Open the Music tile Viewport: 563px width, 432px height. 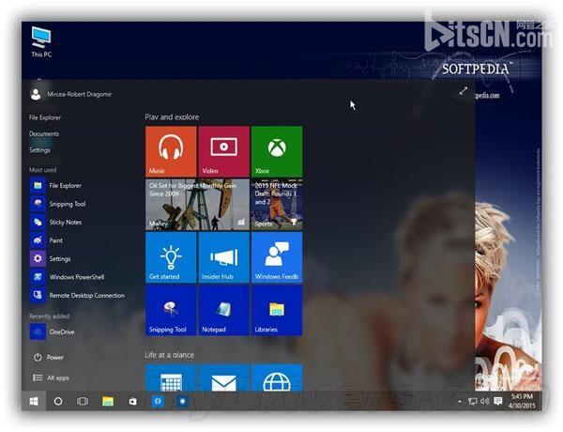point(171,151)
